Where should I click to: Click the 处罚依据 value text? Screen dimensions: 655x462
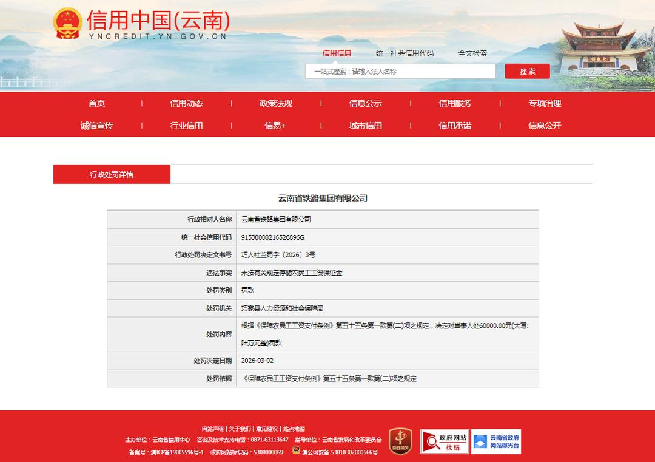coord(329,378)
